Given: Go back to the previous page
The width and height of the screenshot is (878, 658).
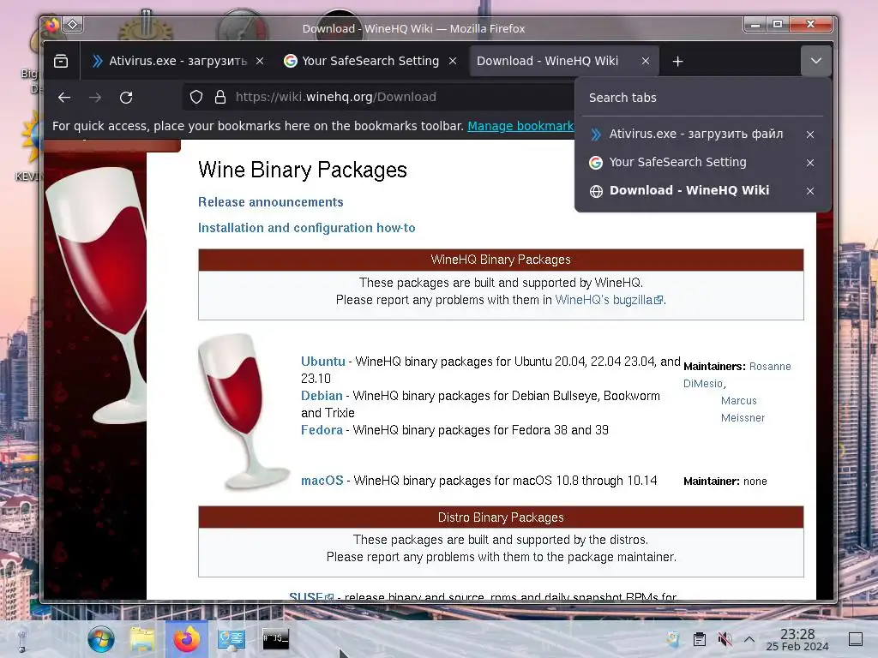Looking at the screenshot, I should (64, 98).
